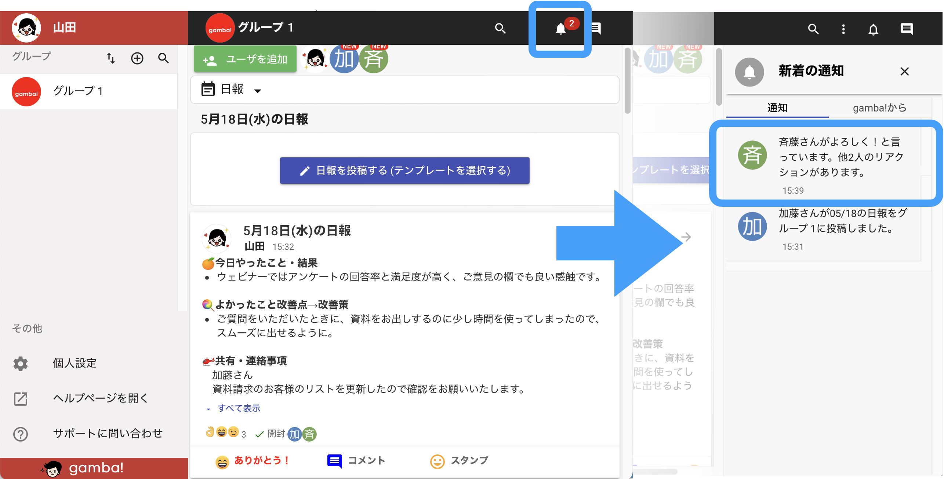
Task: Click 山田 profile avatar in red header
Action: [x=26, y=28]
